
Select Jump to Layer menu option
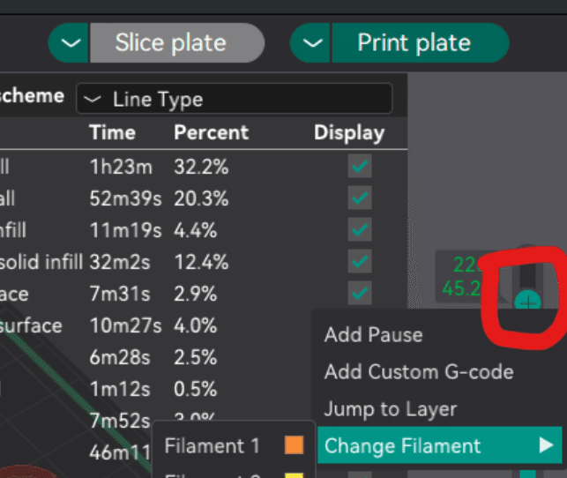pyautogui.click(x=390, y=409)
